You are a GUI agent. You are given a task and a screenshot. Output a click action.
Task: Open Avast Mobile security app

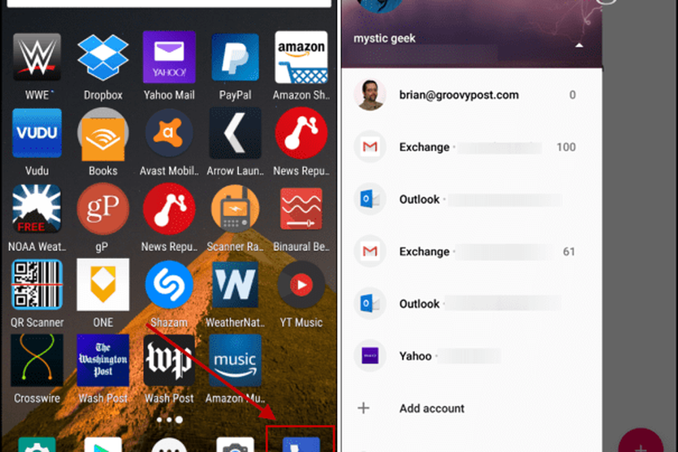(x=169, y=133)
